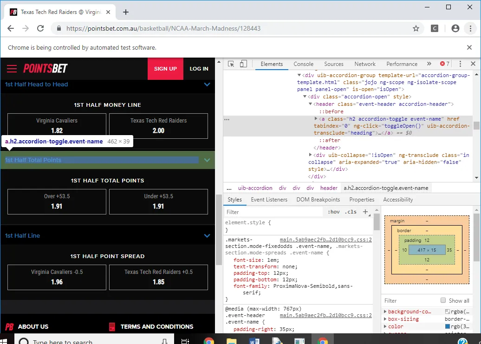The width and height of the screenshot is (481, 344).
Task: Select Virginia Cavaliers -0.5 at 1.96
Action: coord(57,278)
